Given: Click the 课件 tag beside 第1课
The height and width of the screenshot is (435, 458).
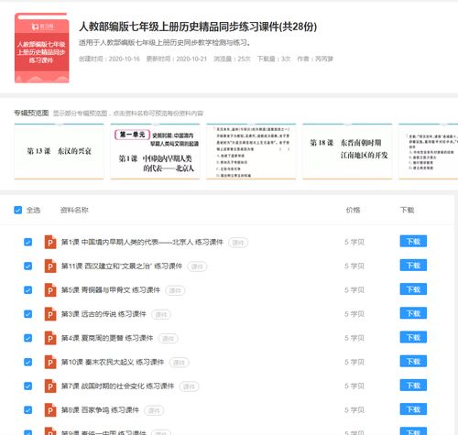Looking at the screenshot, I should coord(238,243).
